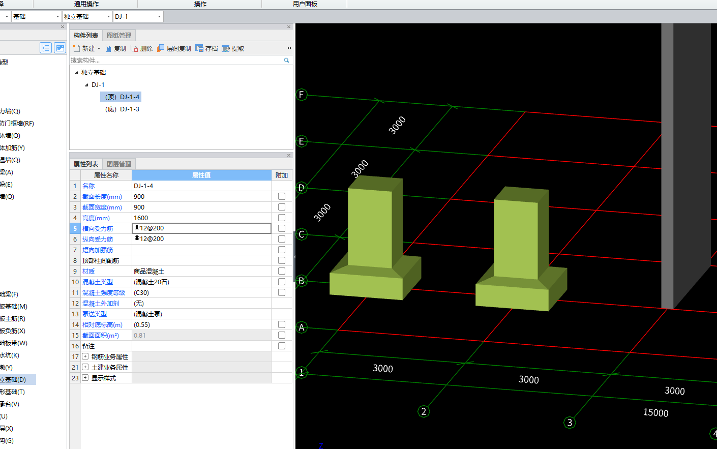Select the (底) DJ-1-3 tree item

point(122,109)
